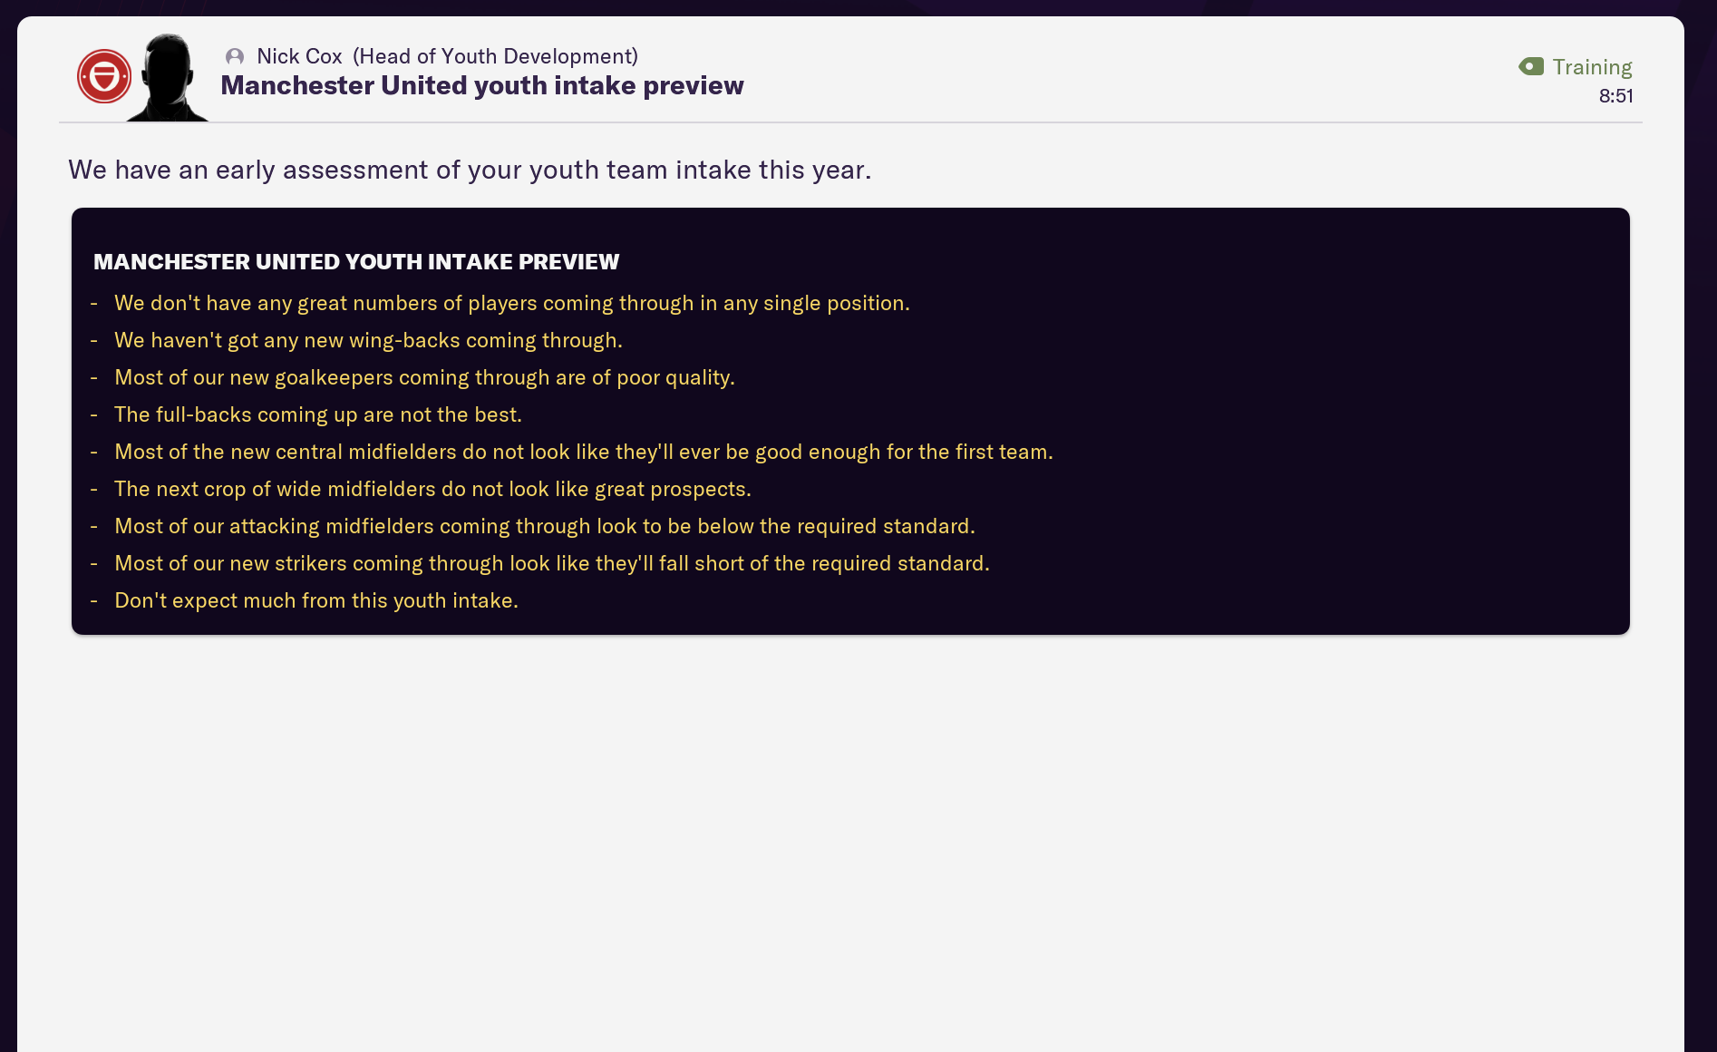Click the dash marker beside the wing-backs line
This screenshot has height=1052, width=1717.
(x=94, y=340)
